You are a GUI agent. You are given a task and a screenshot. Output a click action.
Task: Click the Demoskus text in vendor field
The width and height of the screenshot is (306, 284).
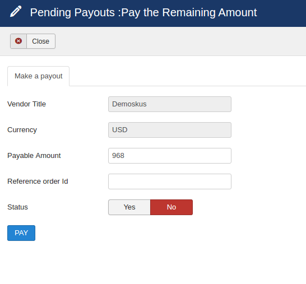click(x=129, y=104)
